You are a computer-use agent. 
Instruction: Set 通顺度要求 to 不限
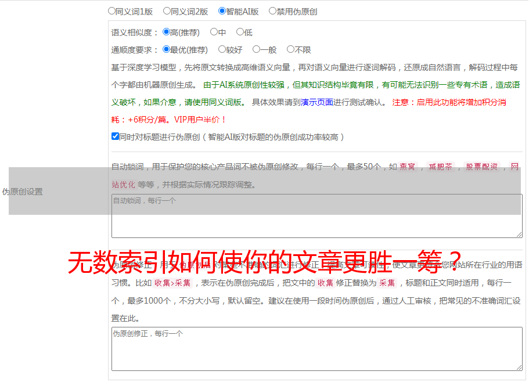click(x=290, y=49)
